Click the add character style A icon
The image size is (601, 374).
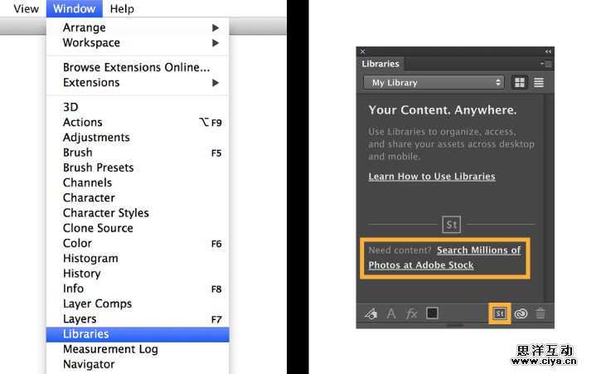coord(391,313)
